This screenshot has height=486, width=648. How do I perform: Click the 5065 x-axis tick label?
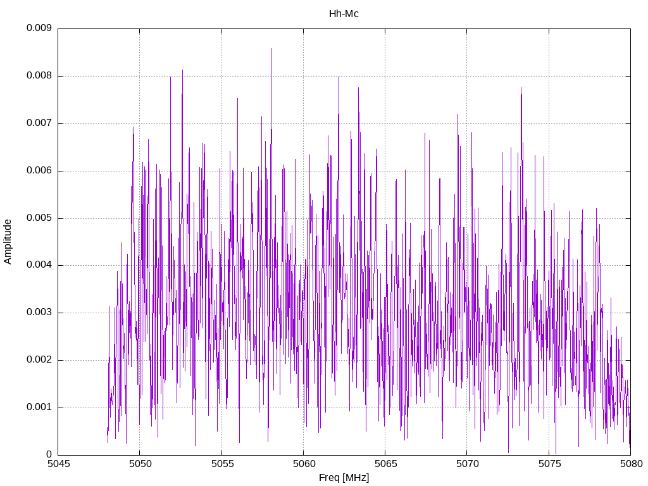[x=385, y=464]
